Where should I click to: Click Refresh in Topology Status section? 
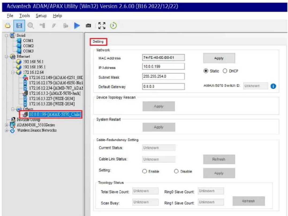pos(248,201)
